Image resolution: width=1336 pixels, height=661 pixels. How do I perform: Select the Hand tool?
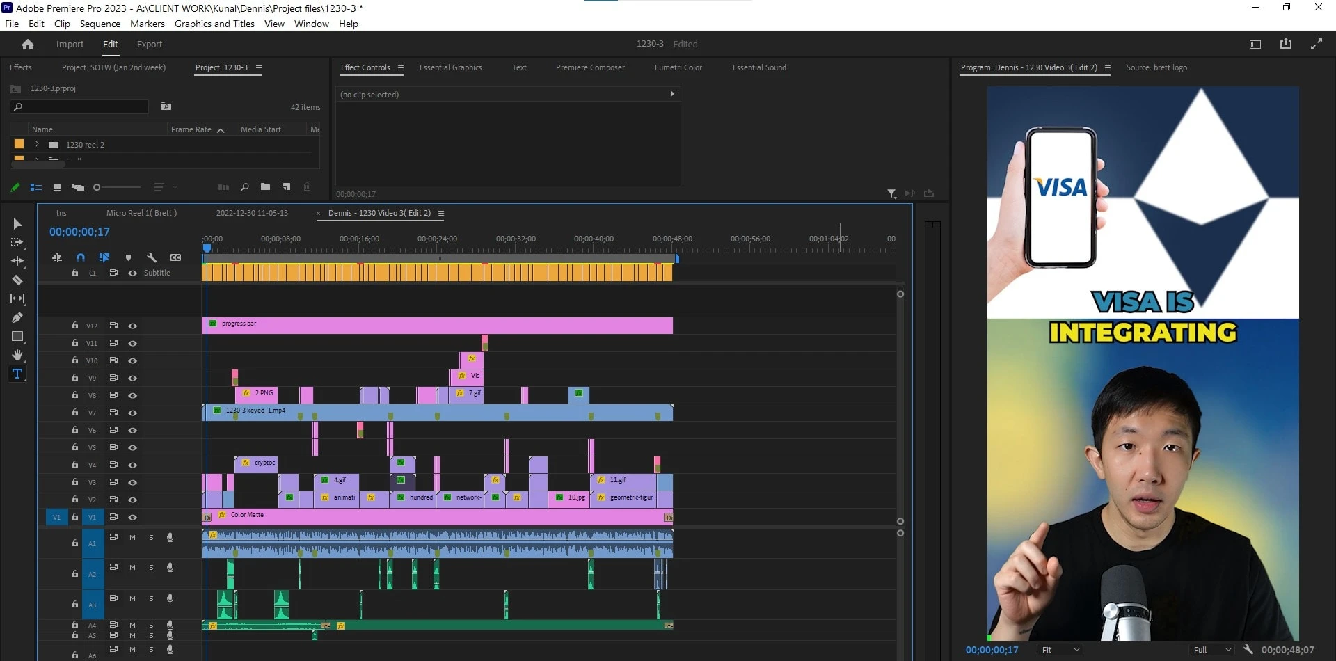17,355
